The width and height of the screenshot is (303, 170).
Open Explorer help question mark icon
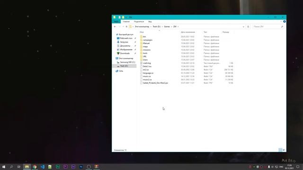(x=285, y=21)
